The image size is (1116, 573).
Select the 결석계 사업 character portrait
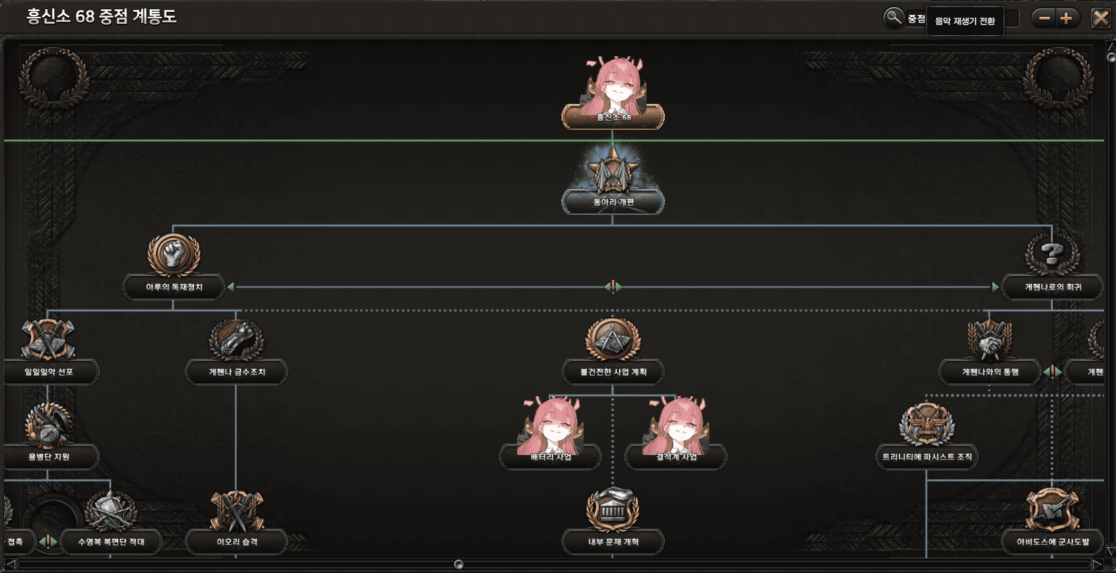click(675, 425)
